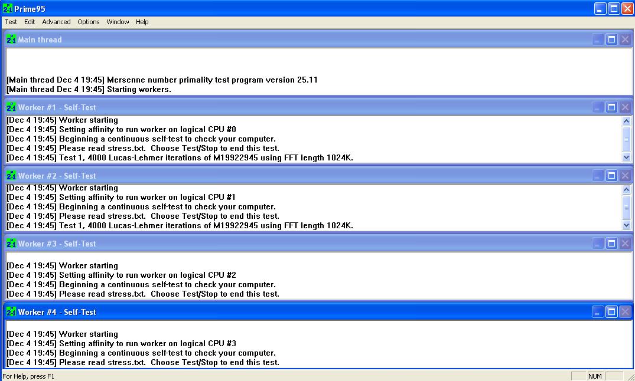
Task: Click 'Worker starting' line in Worker #3
Action: click(63, 266)
